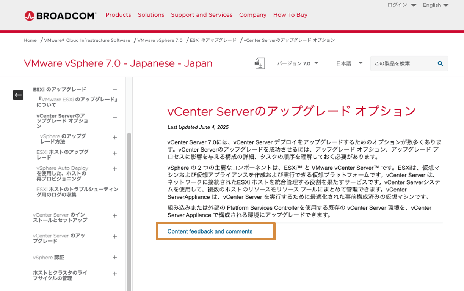Open the 日本語 language dropdown
464x291 pixels.
coord(349,63)
